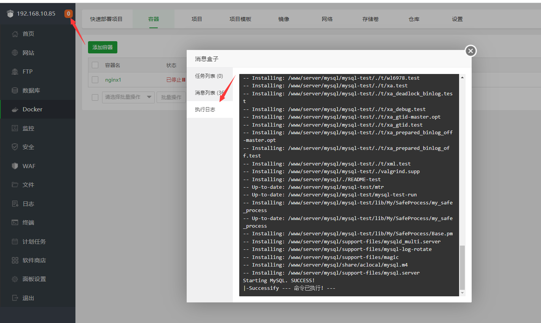Select the 容器 tab
This screenshot has height=323, width=541.
154,19
